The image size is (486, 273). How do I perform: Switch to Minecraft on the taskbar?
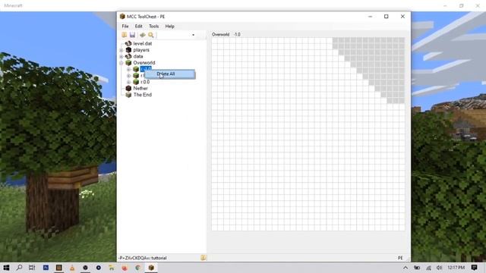pos(59,268)
